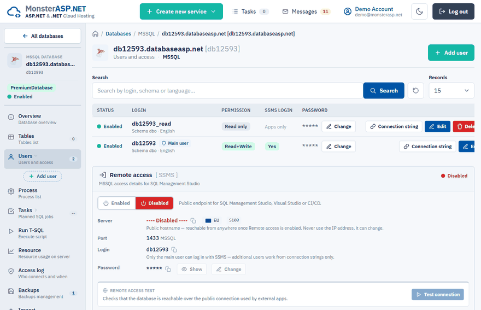Viewport: 481px width, 310px height.
Task: Click the S100 server badge
Action: click(x=234, y=220)
